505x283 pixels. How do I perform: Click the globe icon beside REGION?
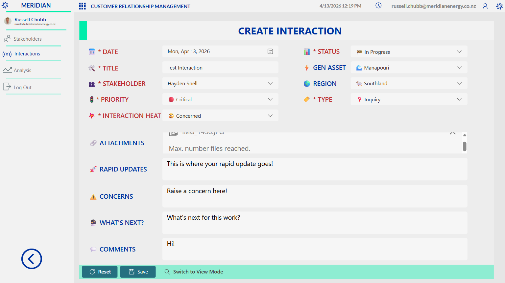click(x=307, y=84)
